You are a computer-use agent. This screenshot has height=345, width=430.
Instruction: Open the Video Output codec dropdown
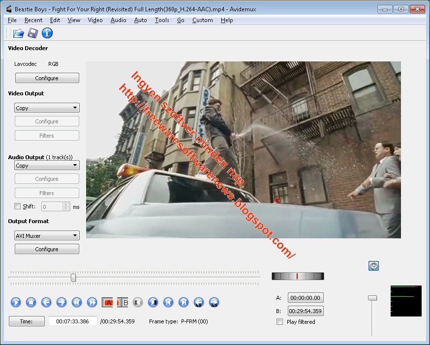tap(47, 108)
